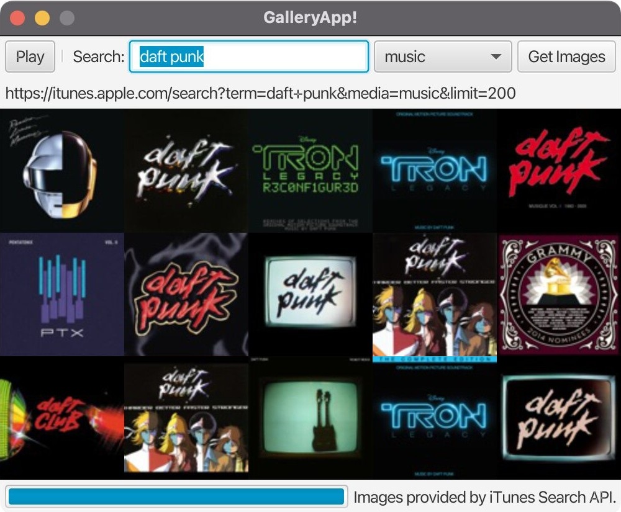This screenshot has width=621, height=512.
Task: Select the Grammy 2014 Nominees cover
Action: tap(559, 294)
